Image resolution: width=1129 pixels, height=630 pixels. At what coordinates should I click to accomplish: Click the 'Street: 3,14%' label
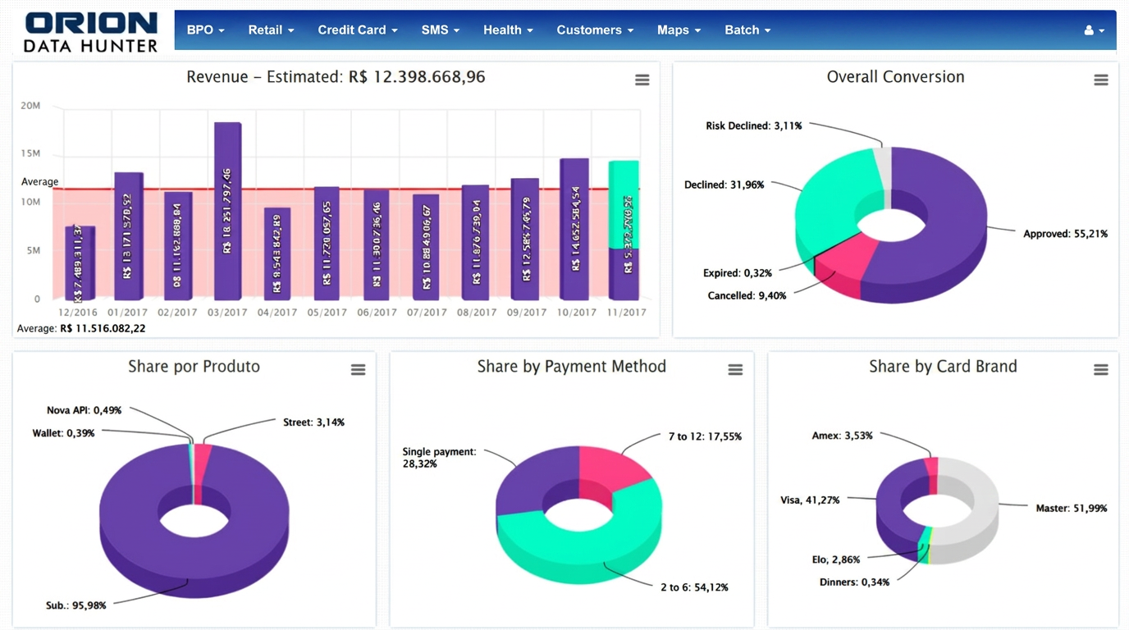tap(313, 422)
